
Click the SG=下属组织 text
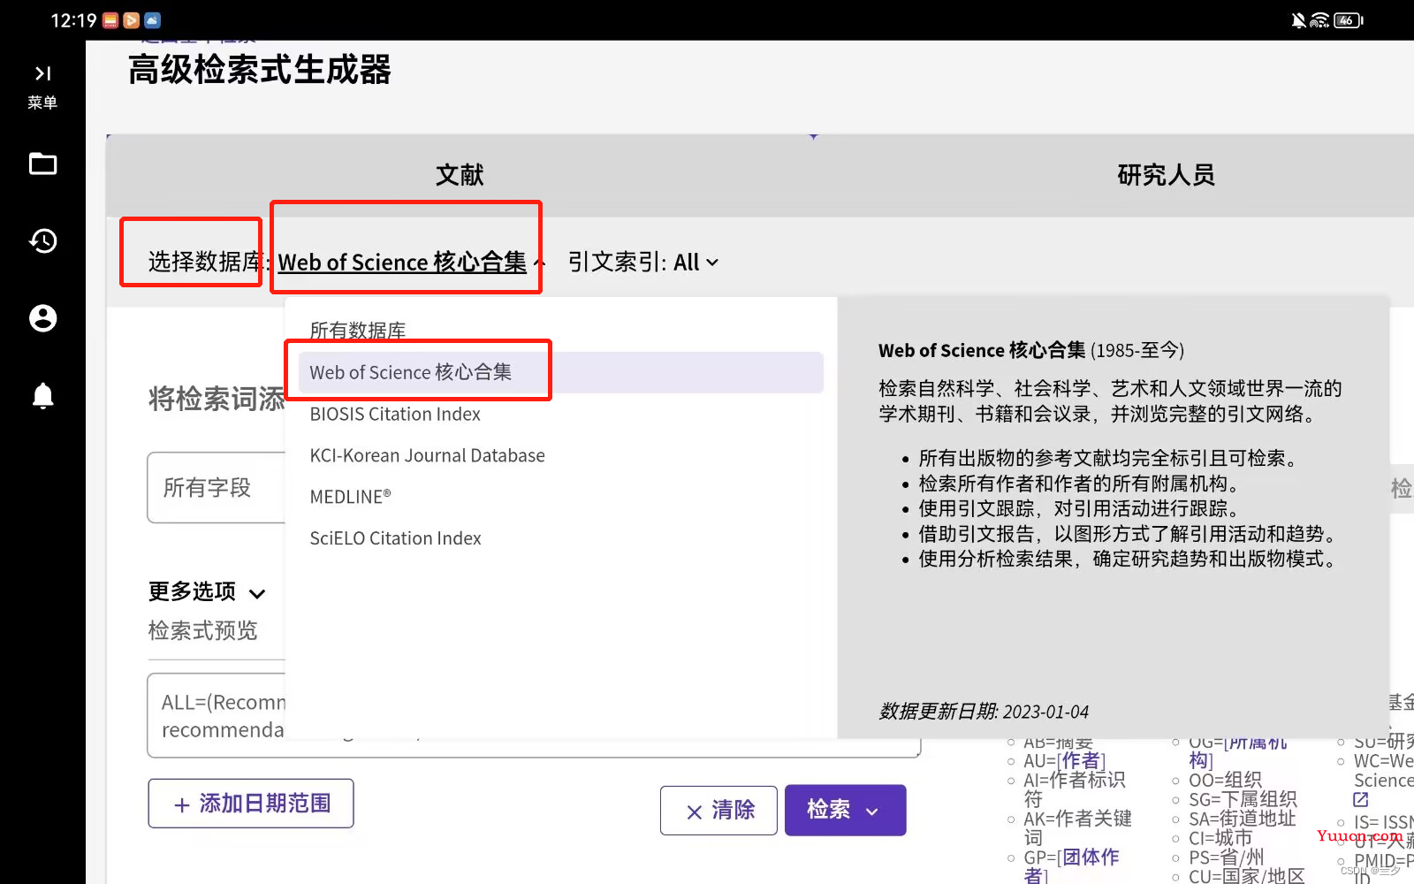1243,799
